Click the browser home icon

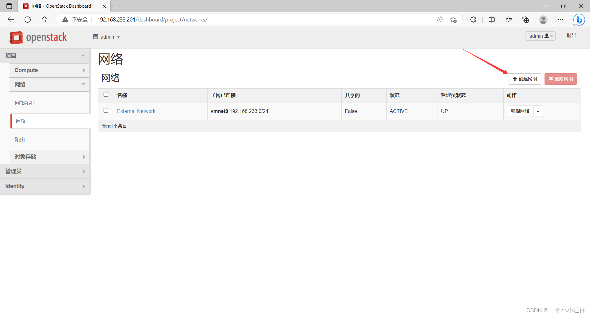click(45, 19)
